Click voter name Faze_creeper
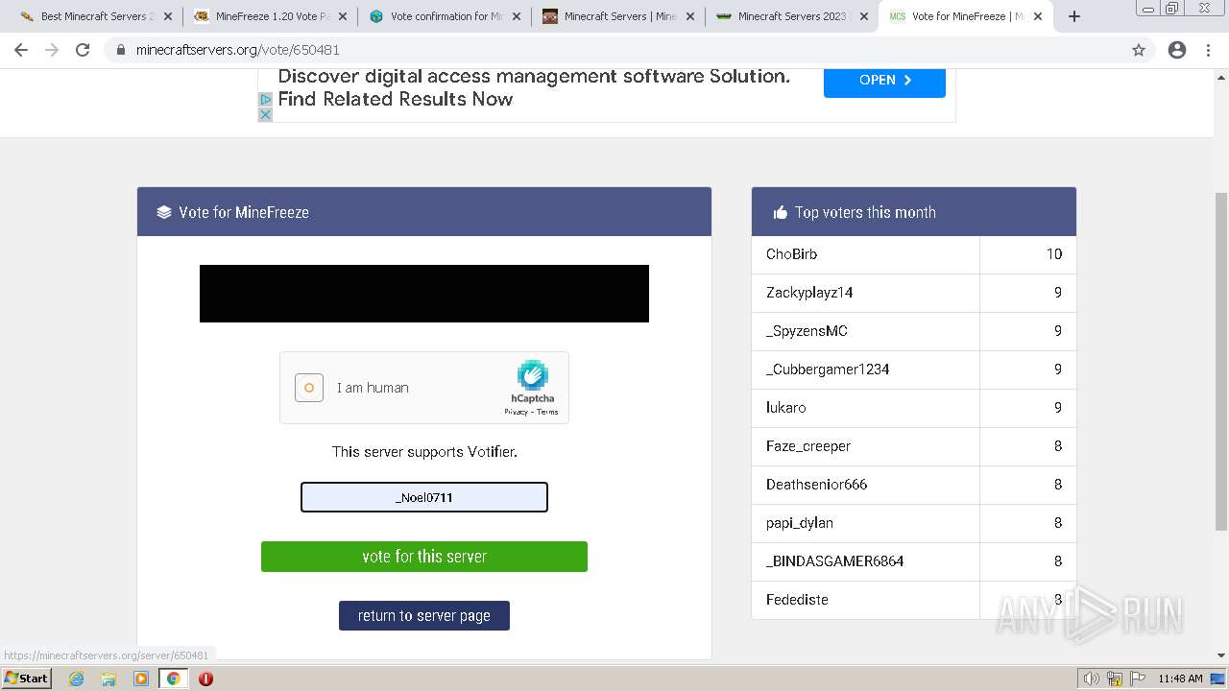This screenshot has width=1229, height=691. tap(808, 446)
